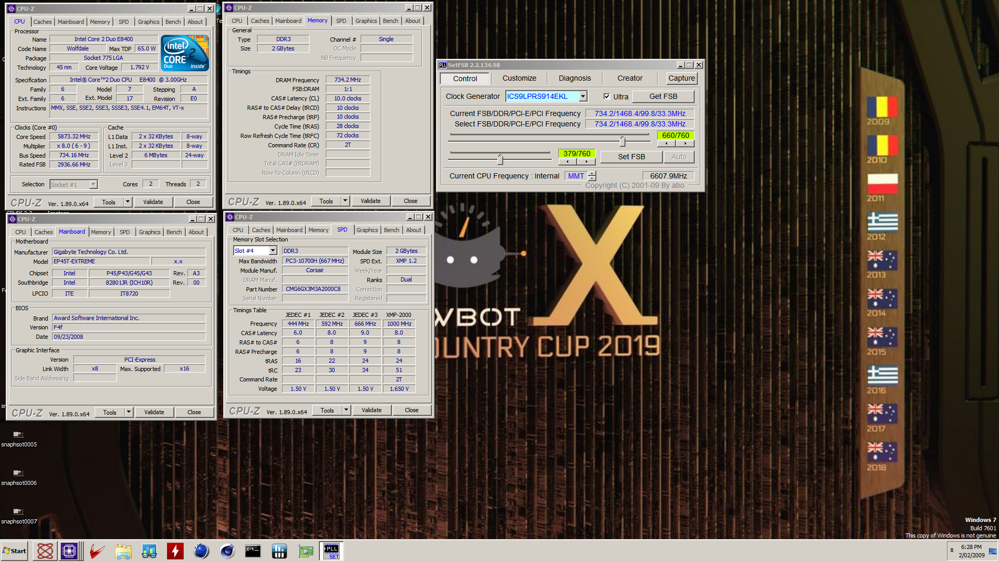This screenshot has width=999, height=562.
Task: Expand Tools arrow in CPU-Z Memory window
Action: coord(345,201)
